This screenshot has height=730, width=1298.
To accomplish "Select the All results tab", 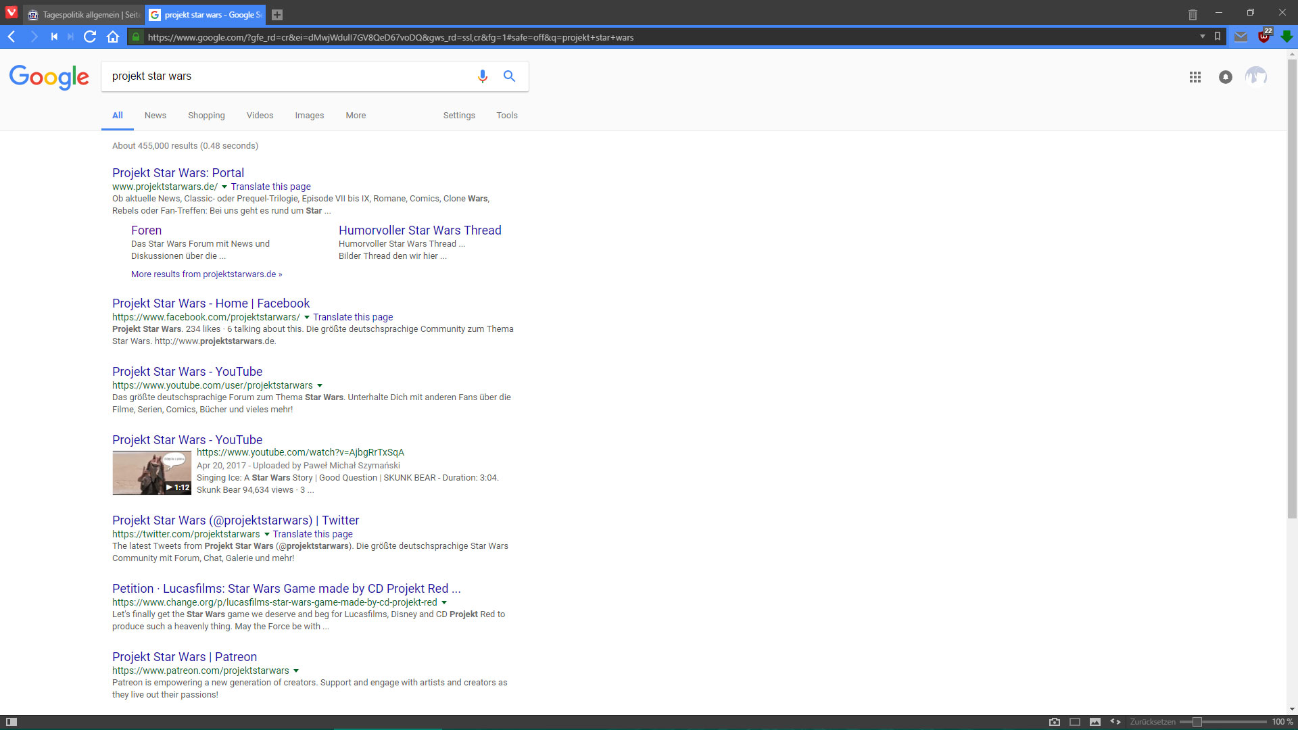I will coord(118,116).
